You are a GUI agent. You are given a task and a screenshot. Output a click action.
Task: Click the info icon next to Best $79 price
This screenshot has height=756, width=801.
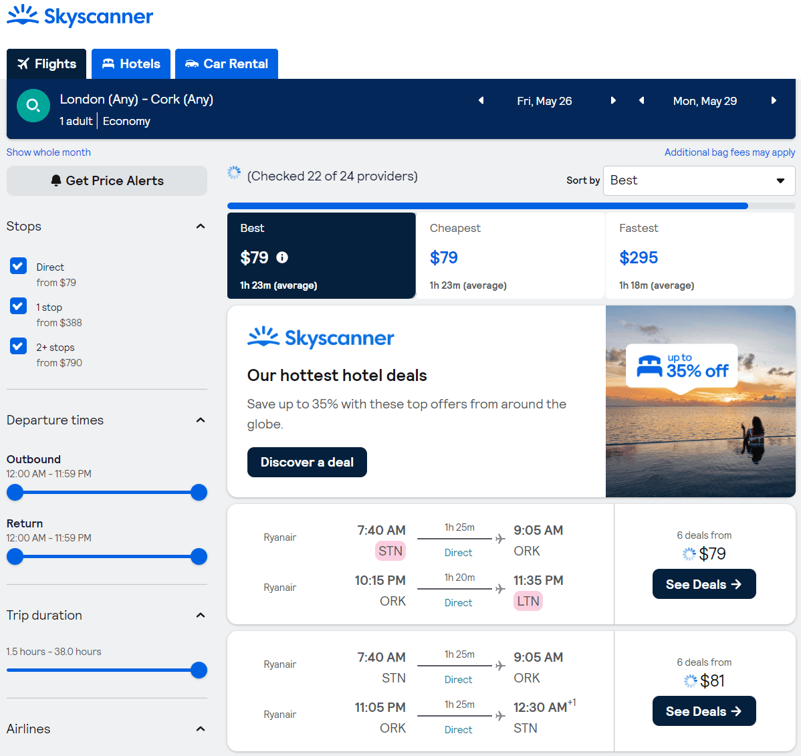pyautogui.click(x=281, y=257)
